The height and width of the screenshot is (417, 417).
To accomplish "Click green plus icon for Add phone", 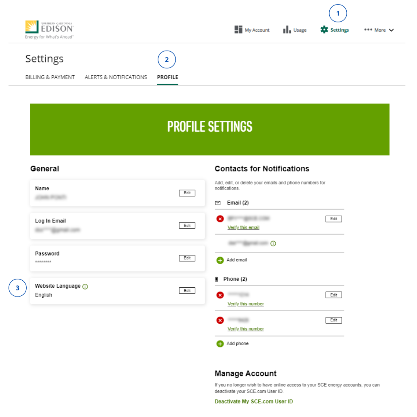I will coord(220,344).
